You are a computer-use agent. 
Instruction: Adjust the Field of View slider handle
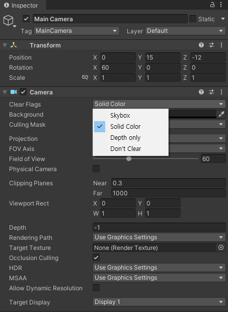coord(129,159)
